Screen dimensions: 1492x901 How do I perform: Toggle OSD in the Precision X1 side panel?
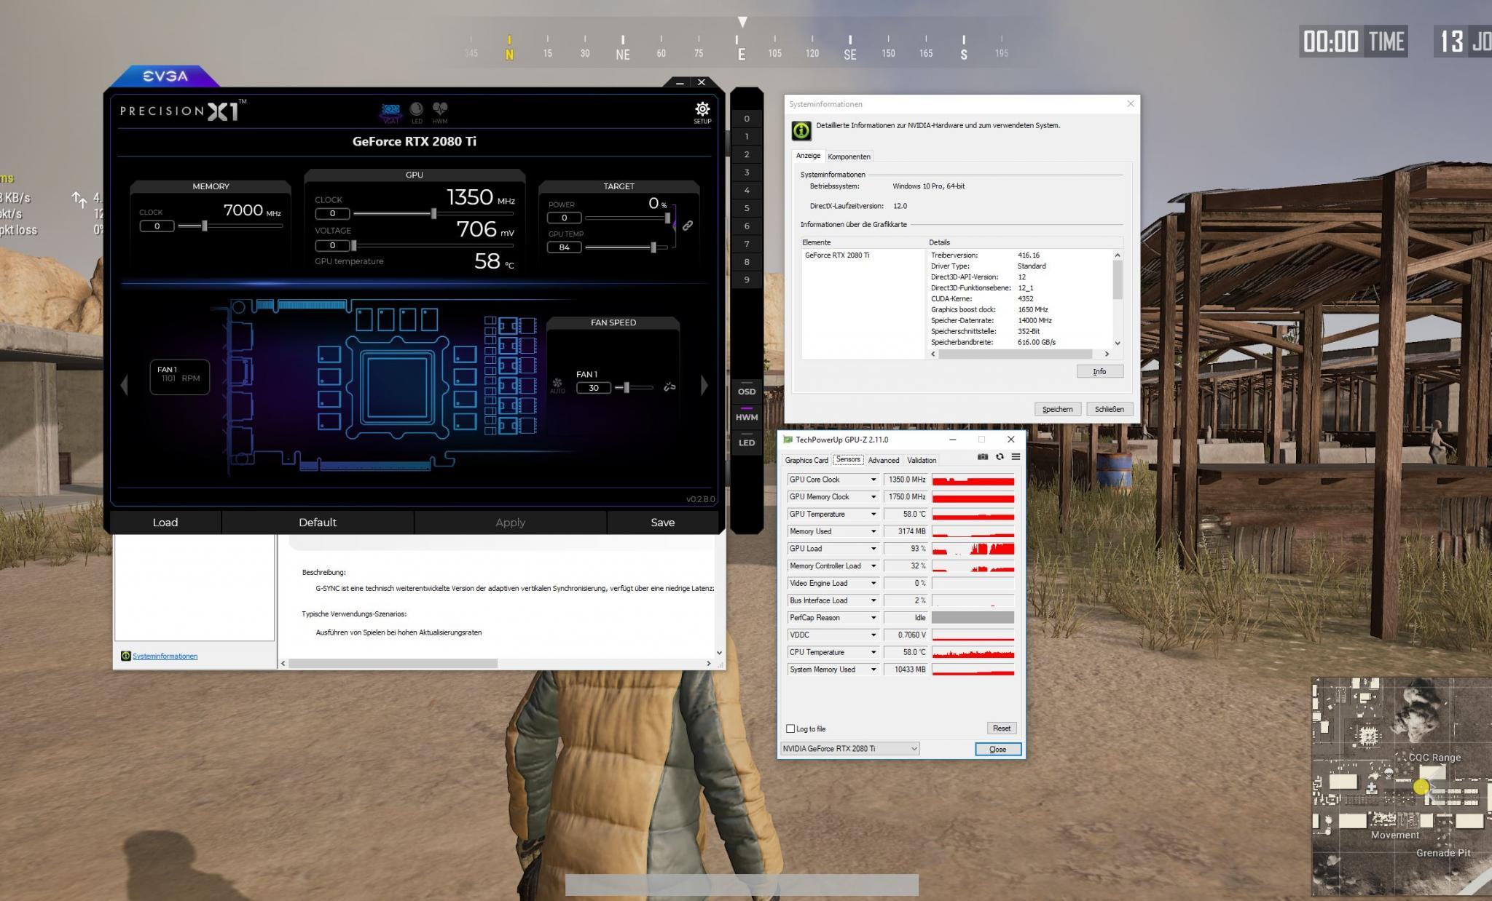(747, 392)
